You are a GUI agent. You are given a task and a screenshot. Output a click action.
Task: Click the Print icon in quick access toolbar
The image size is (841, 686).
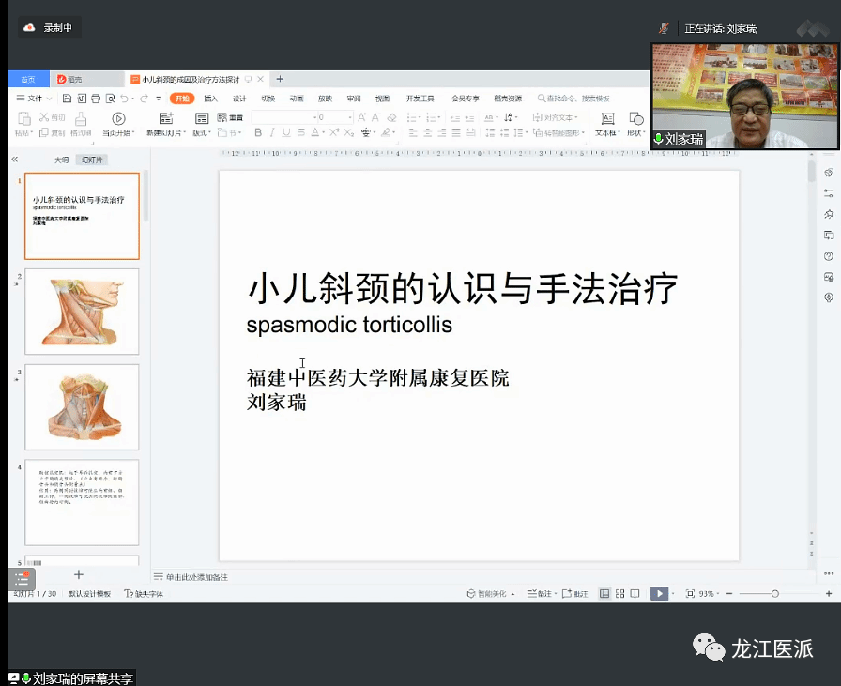click(x=96, y=99)
